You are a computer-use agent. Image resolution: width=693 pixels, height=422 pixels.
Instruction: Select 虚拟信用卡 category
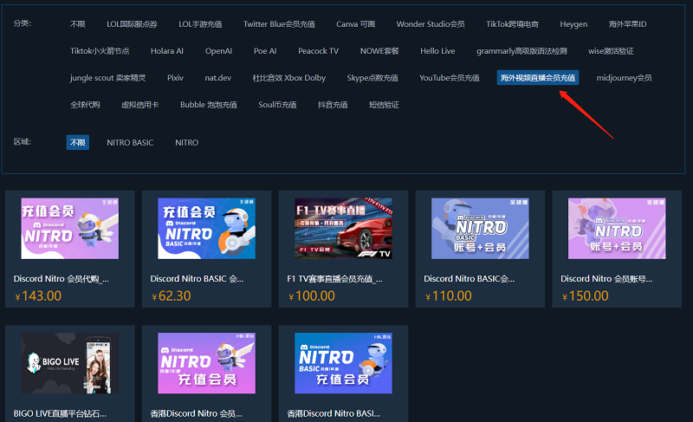tap(139, 105)
